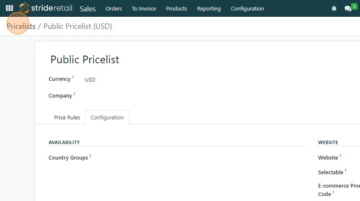Click the Selectable help icon
360x201 pixels.
[346, 171]
